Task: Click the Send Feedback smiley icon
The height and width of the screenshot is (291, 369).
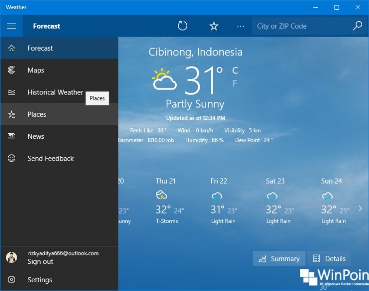Action: [12, 158]
